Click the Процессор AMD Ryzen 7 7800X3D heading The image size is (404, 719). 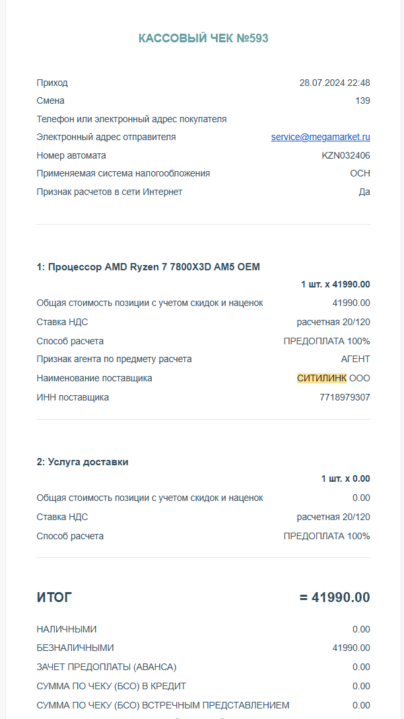pyautogui.click(x=149, y=267)
